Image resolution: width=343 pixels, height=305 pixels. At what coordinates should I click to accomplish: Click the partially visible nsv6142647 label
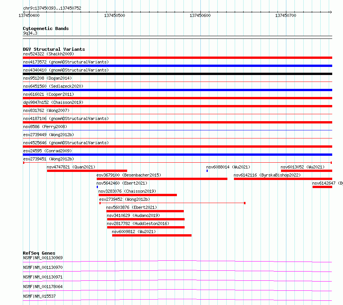tap(328, 183)
